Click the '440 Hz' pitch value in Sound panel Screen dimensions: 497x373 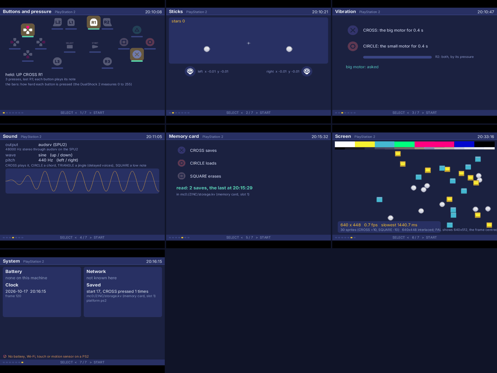click(x=46, y=160)
